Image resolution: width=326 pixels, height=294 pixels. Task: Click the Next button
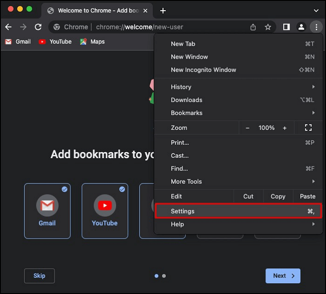pos(283,276)
